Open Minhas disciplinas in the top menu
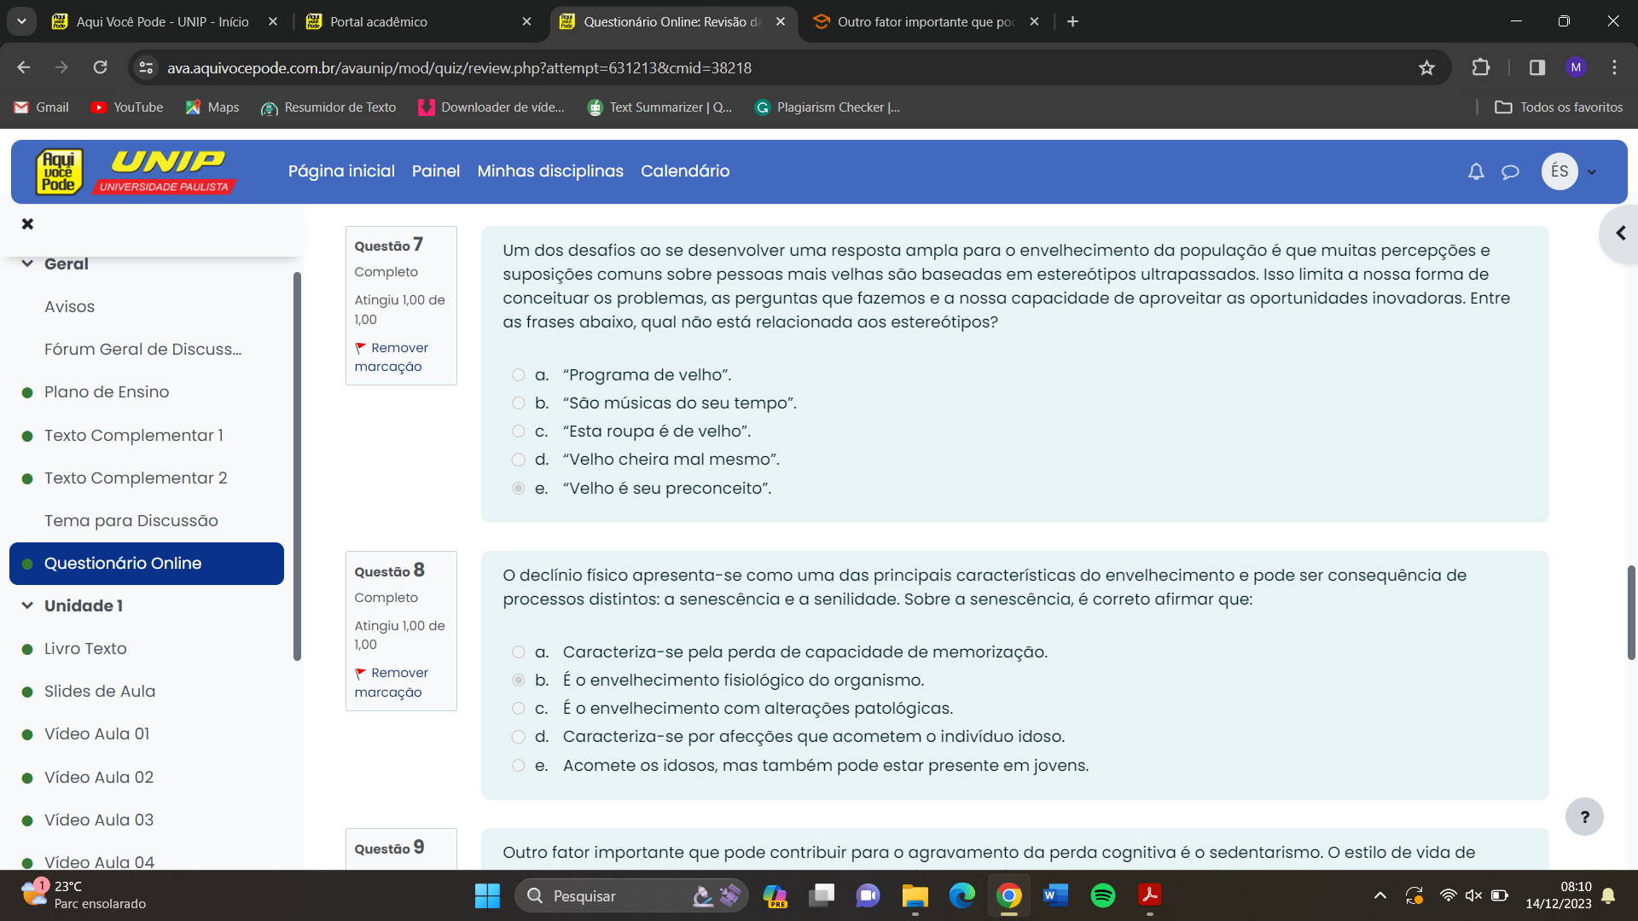Screen dimensions: 1638x921 [550, 171]
